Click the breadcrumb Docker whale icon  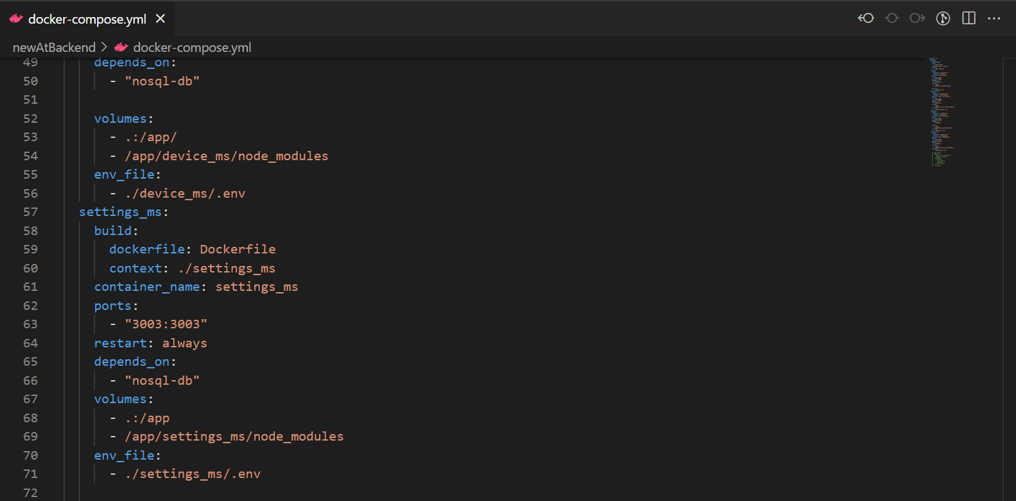[121, 47]
